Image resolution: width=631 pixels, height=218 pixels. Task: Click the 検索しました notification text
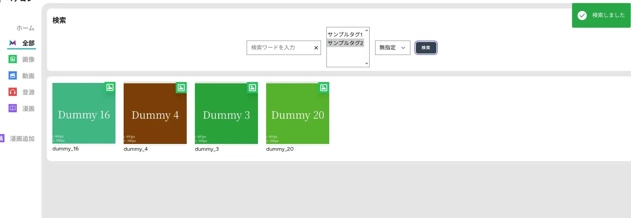pyautogui.click(x=609, y=15)
